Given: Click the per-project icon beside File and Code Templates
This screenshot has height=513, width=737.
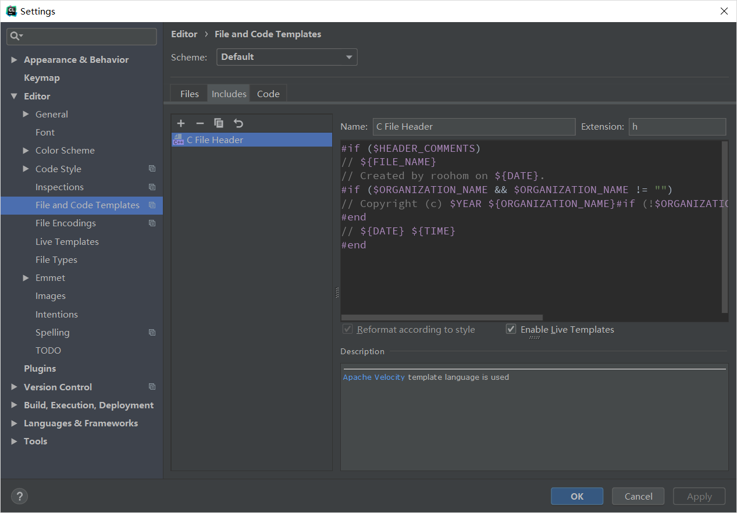Looking at the screenshot, I should [x=152, y=205].
